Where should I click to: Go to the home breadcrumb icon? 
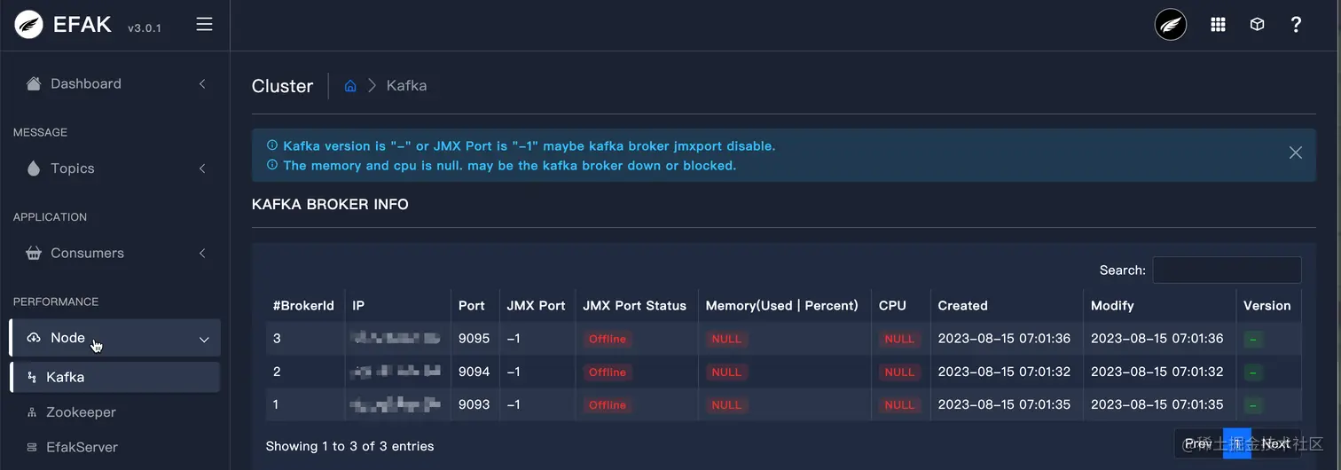pos(350,86)
